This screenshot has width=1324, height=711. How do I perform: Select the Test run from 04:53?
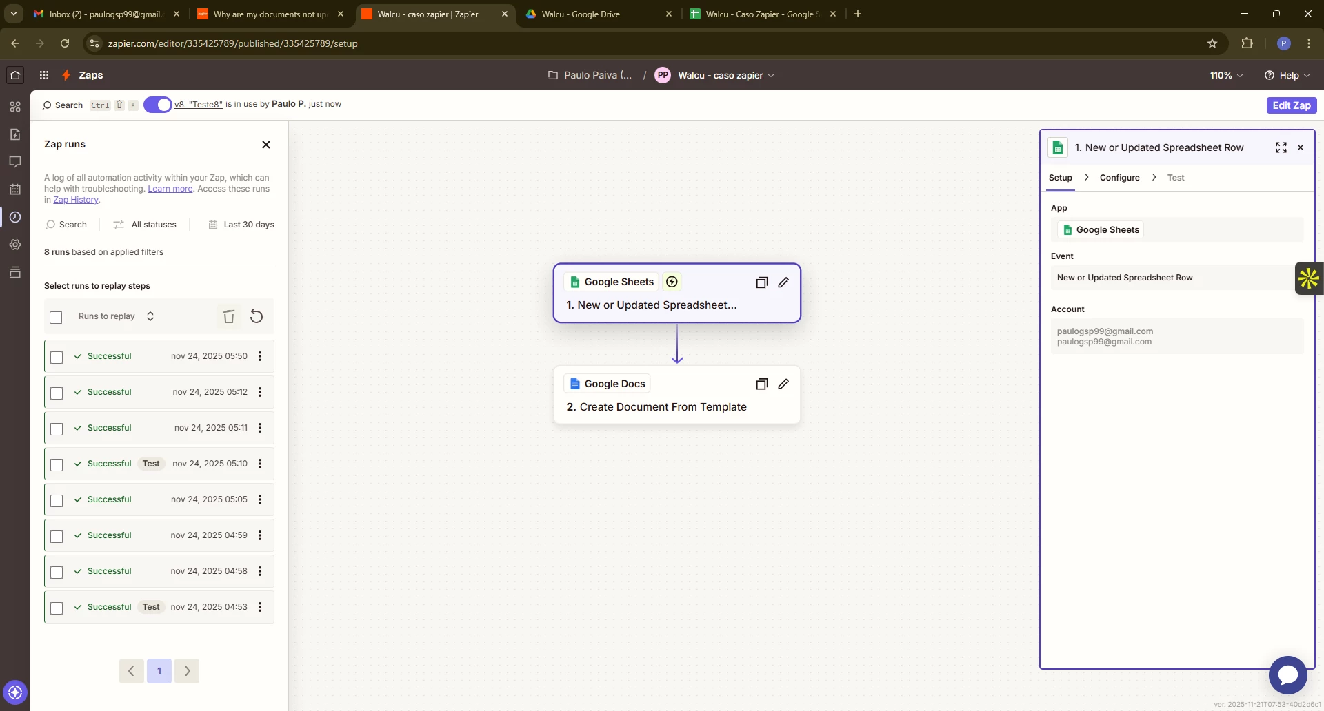pyautogui.click(x=57, y=608)
